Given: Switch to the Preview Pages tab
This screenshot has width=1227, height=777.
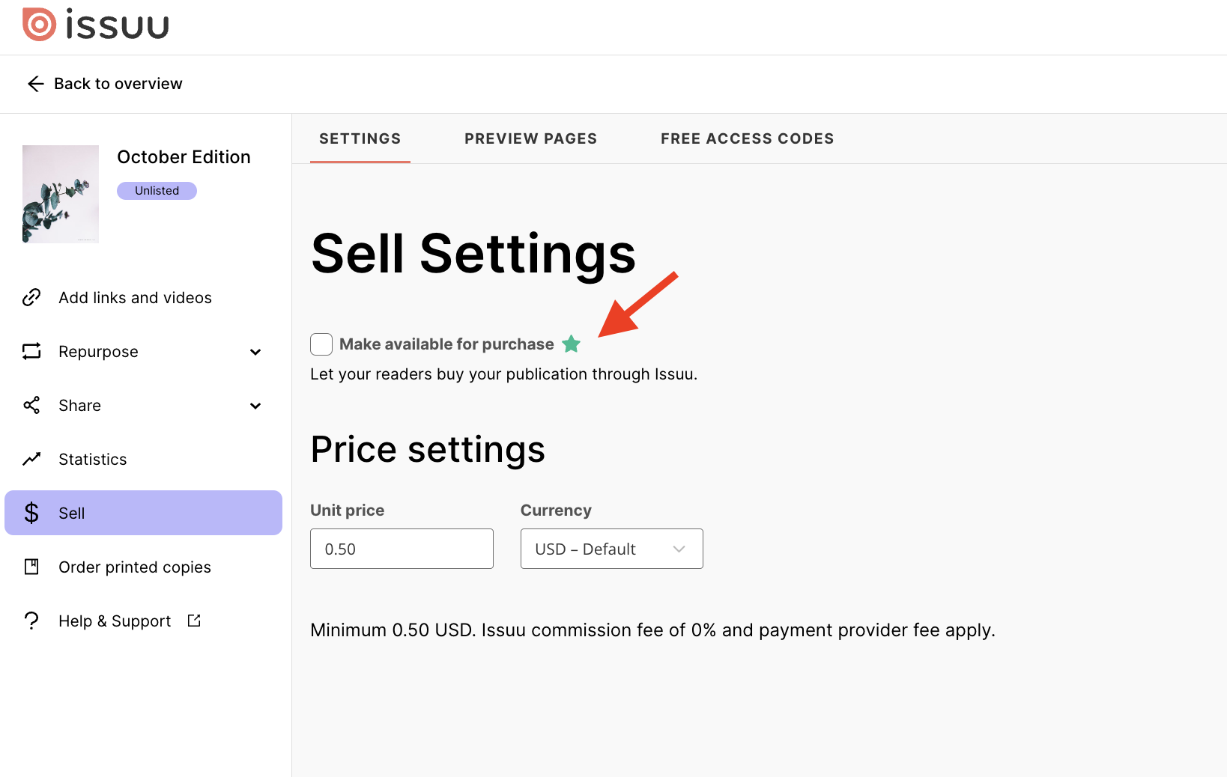Looking at the screenshot, I should 530,138.
